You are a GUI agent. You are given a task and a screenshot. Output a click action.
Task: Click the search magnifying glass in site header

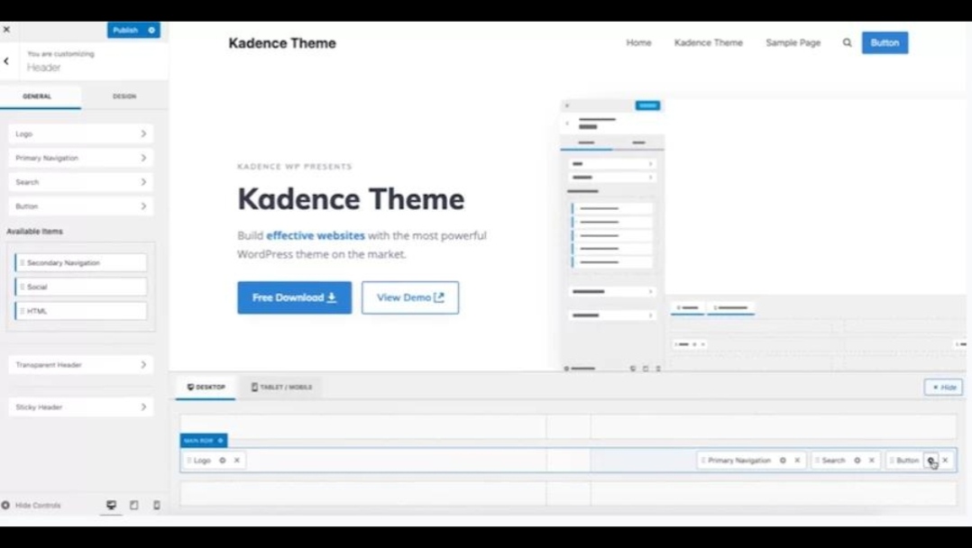[x=847, y=42]
